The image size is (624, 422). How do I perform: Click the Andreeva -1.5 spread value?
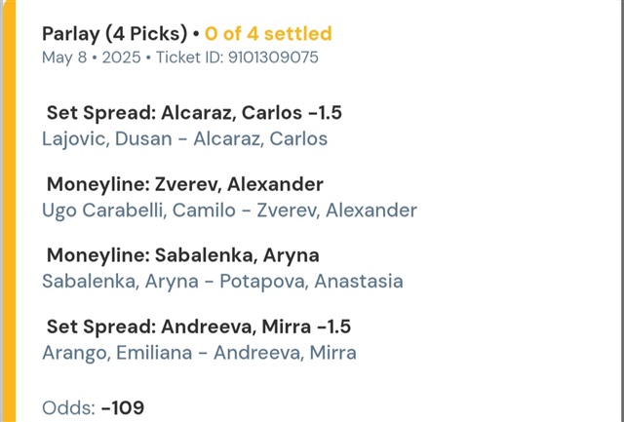coord(334,326)
